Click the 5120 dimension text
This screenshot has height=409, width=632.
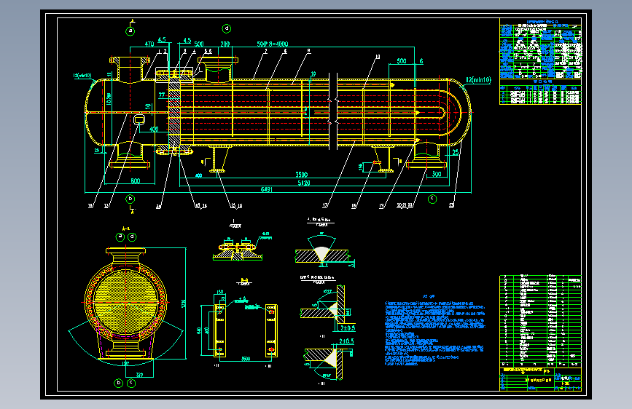(303, 183)
